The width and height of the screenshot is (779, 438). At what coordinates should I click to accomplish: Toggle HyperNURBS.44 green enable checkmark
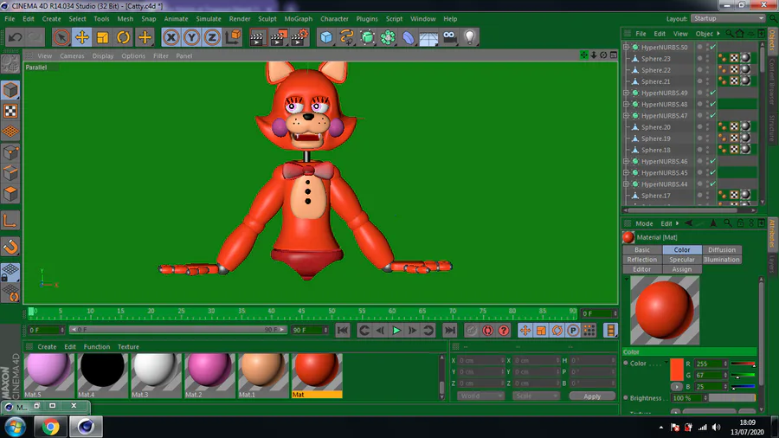(713, 184)
